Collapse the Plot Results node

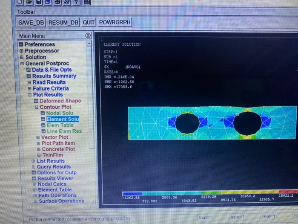click(30, 95)
